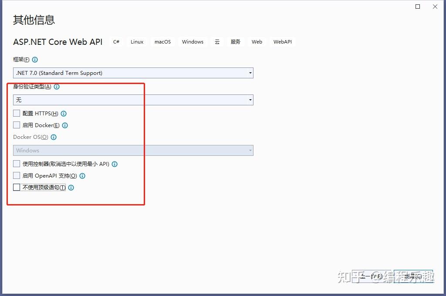Enable 启用 OpenAPI 支持
This screenshot has width=446, height=296.
[x=16, y=176]
